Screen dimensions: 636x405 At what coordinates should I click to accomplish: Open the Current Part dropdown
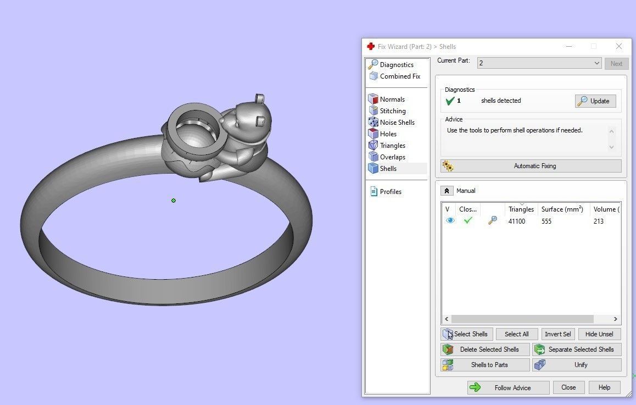point(539,63)
